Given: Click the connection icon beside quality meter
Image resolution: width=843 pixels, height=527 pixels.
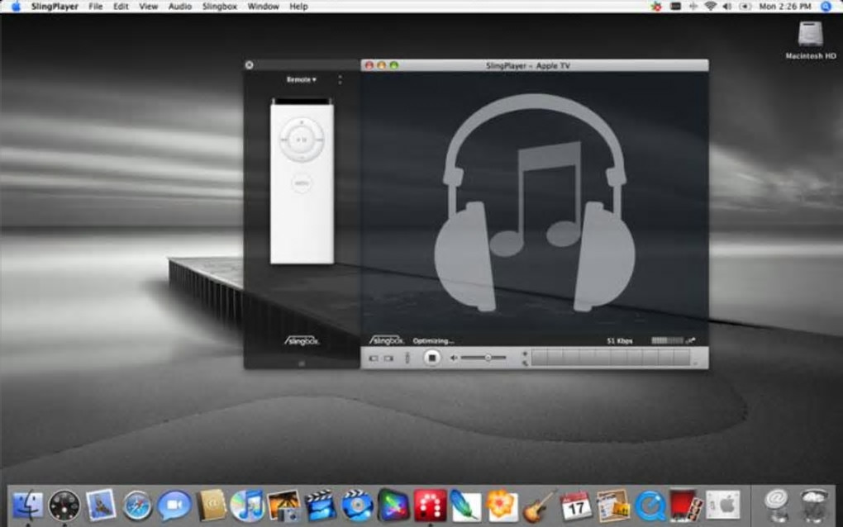Looking at the screenshot, I should pos(691,340).
